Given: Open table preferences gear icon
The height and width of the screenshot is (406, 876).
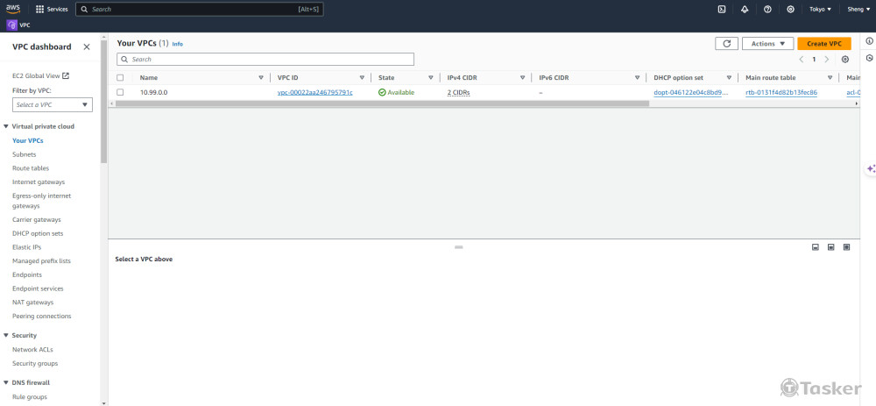Looking at the screenshot, I should point(844,60).
